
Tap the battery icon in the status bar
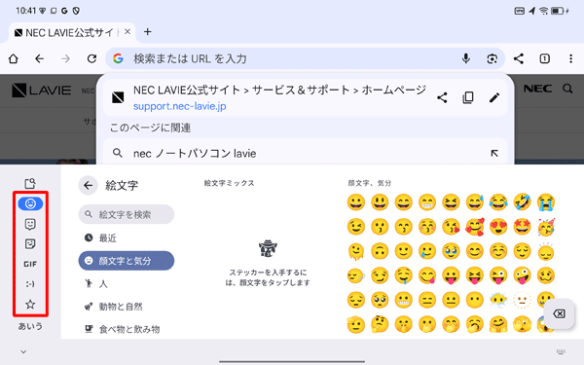point(558,11)
